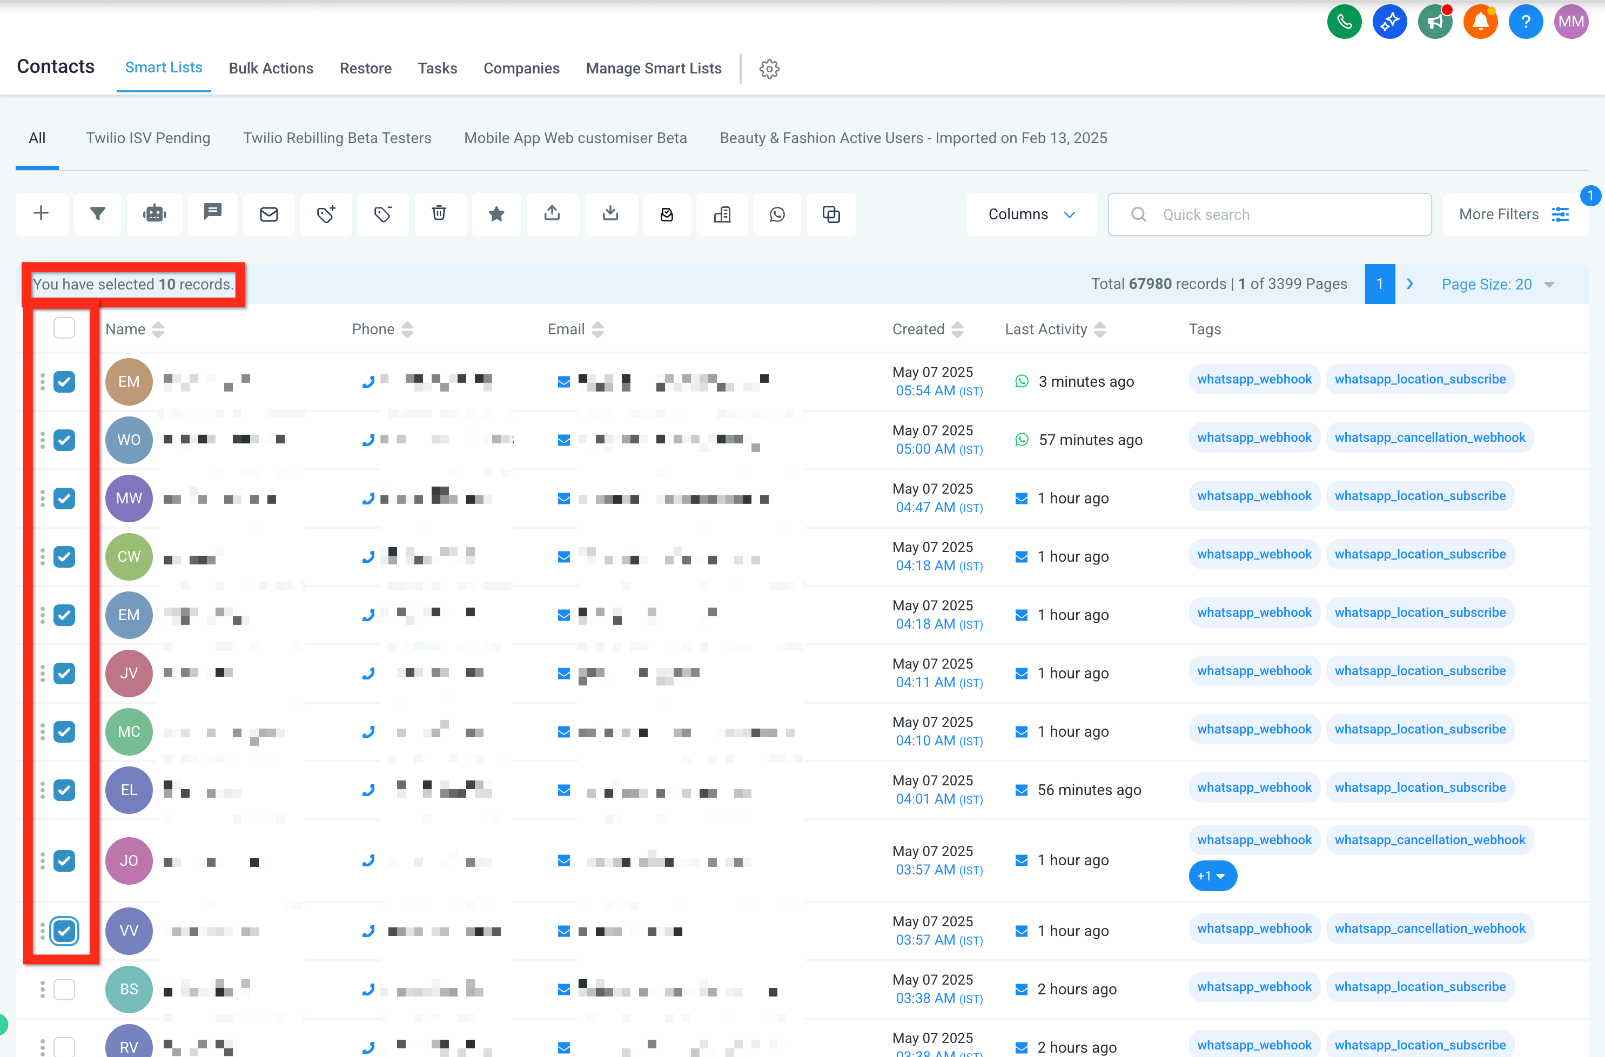
Task: Uncheck the MC contact checkbox
Action: click(64, 731)
